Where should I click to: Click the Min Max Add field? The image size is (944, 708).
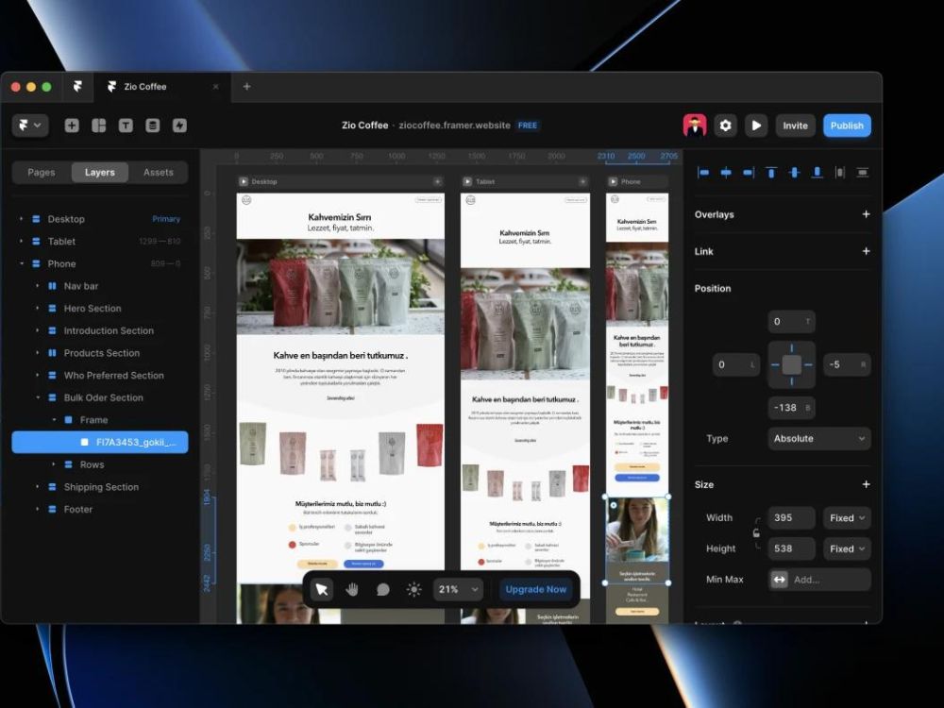pyautogui.click(x=818, y=580)
